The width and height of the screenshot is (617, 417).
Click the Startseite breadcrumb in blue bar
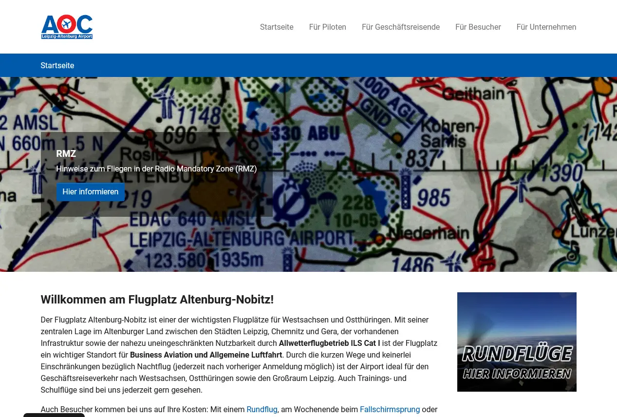pos(57,66)
